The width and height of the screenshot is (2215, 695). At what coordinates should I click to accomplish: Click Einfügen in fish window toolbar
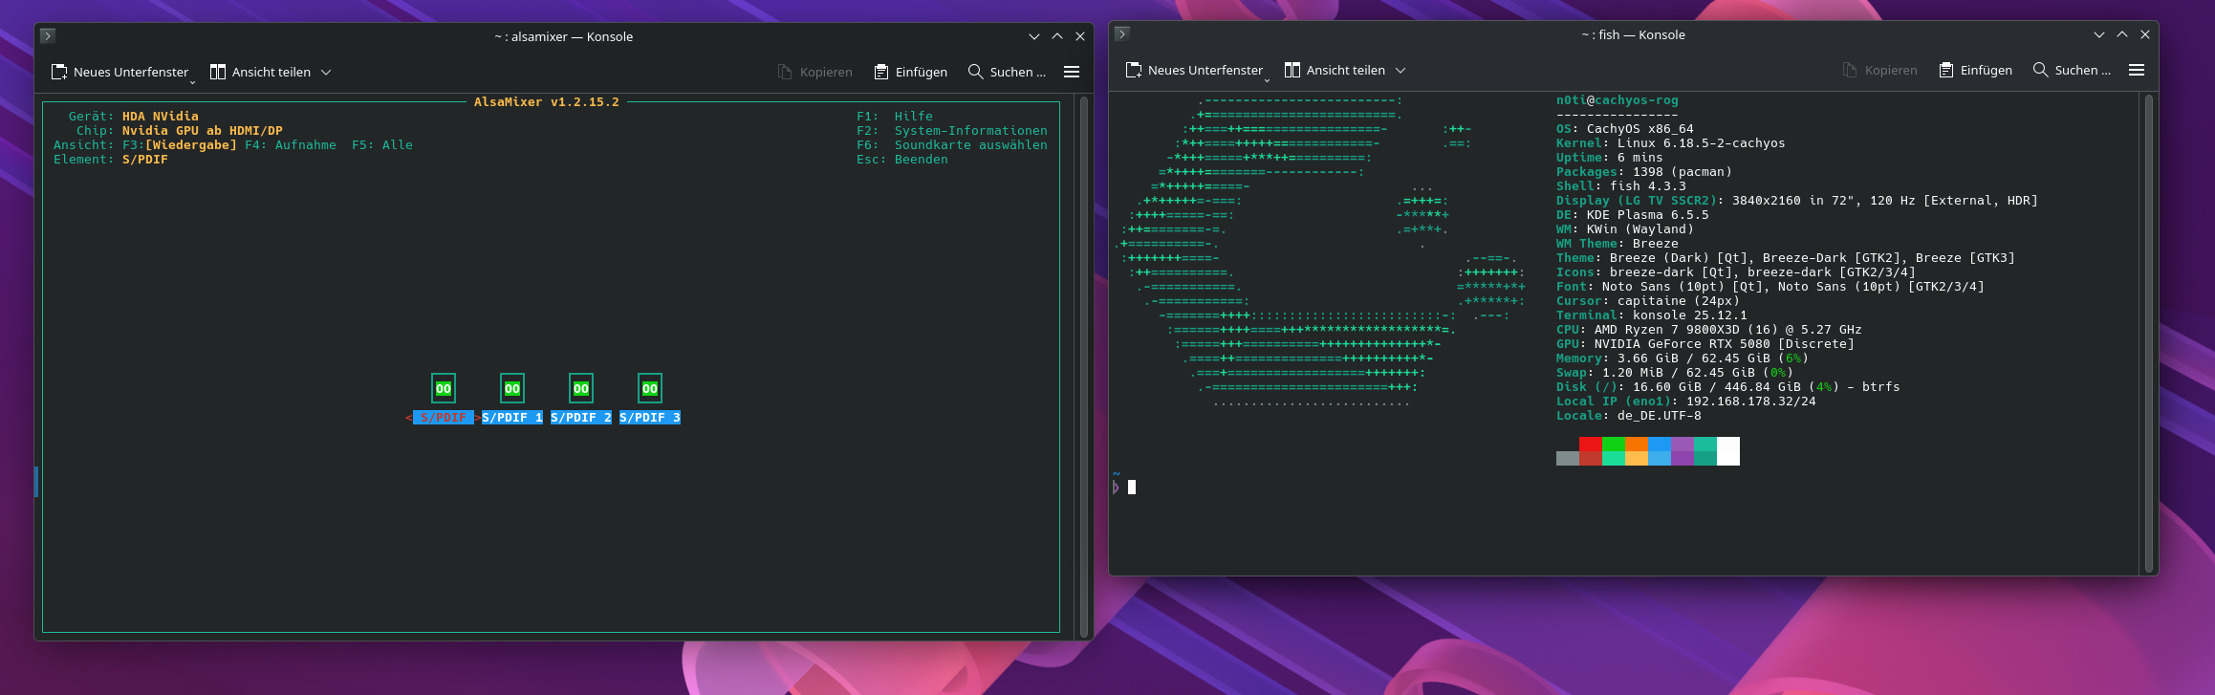pos(1976,70)
